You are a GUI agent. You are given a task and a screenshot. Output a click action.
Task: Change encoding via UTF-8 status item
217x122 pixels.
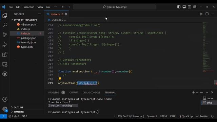tap(163, 116)
